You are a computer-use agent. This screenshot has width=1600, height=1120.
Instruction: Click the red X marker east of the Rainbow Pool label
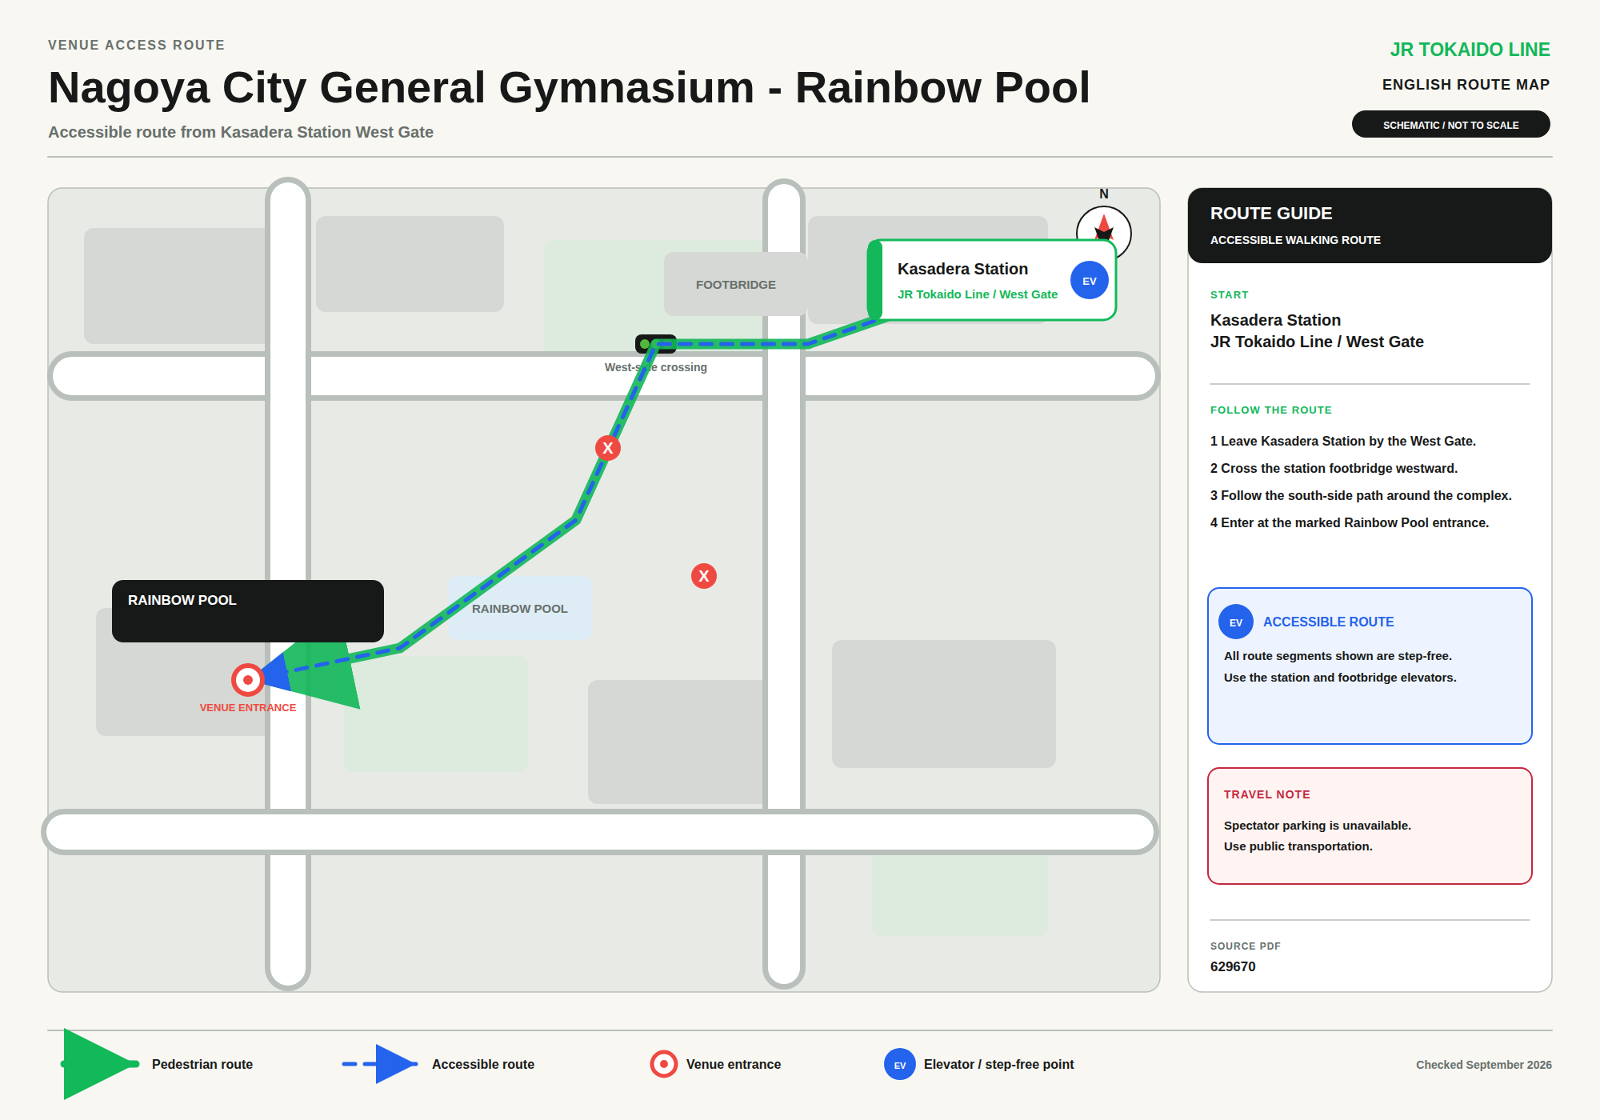704,576
